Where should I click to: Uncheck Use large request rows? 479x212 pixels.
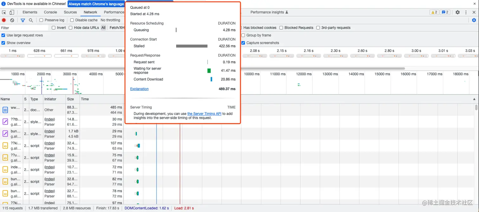pos(3,35)
